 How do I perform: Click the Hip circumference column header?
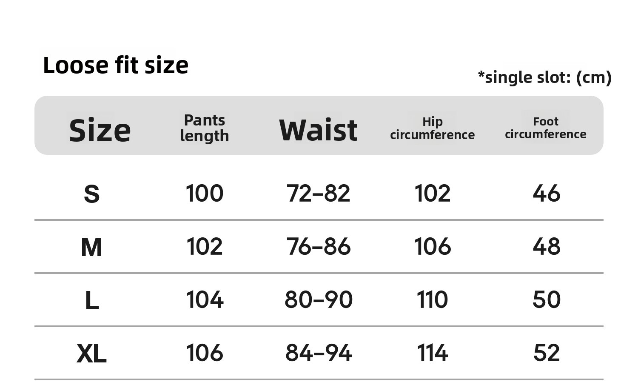[432, 128]
